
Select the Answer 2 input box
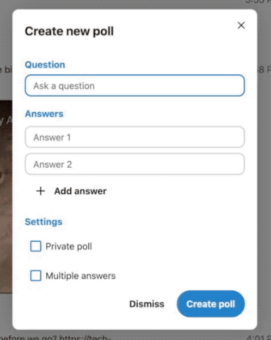pyautogui.click(x=134, y=164)
